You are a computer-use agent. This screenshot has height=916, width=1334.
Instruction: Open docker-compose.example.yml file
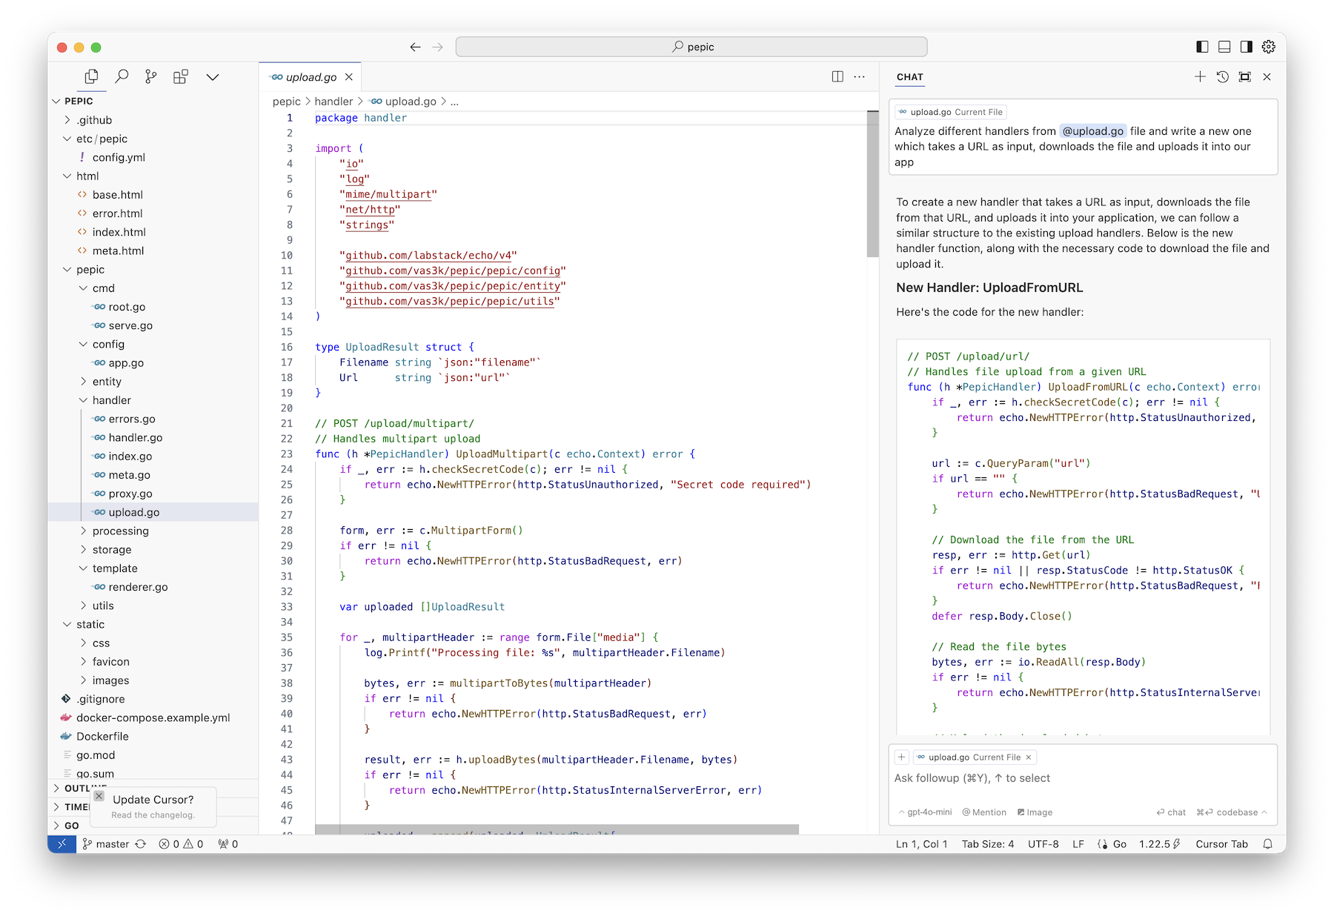153,717
